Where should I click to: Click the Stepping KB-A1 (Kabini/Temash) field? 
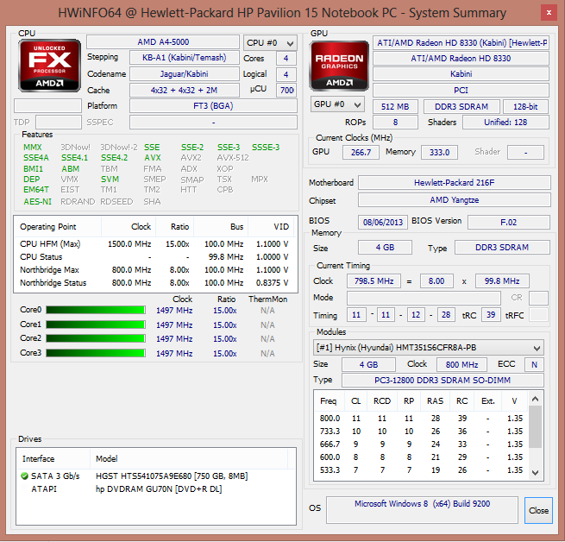(184, 58)
